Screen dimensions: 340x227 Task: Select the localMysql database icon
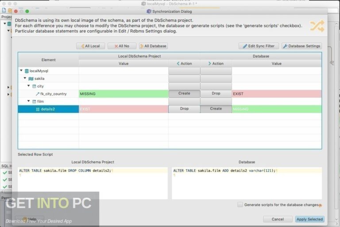click(x=27, y=71)
